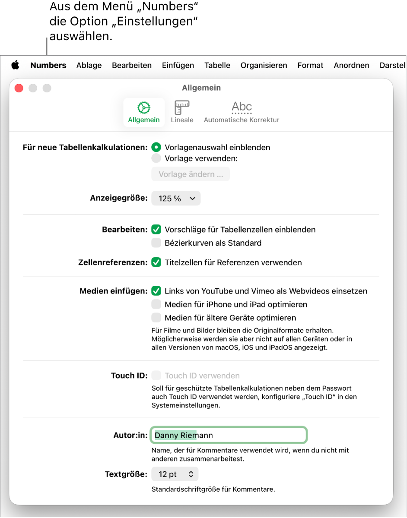This screenshot has width=407, height=518.
Task: Click the Allgemein window title text
Action: (x=201, y=88)
